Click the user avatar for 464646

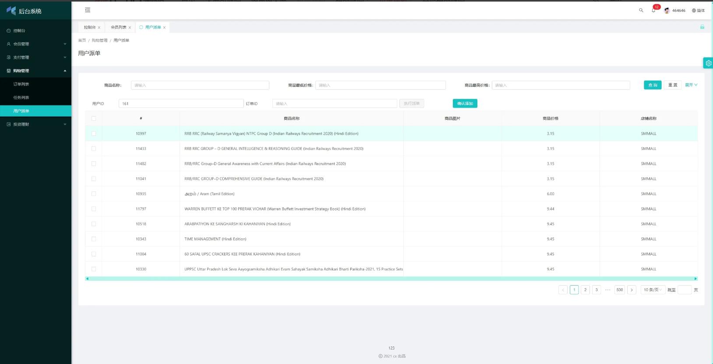[667, 10]
